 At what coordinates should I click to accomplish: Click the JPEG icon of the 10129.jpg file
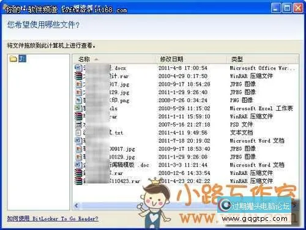pos(78,157)
